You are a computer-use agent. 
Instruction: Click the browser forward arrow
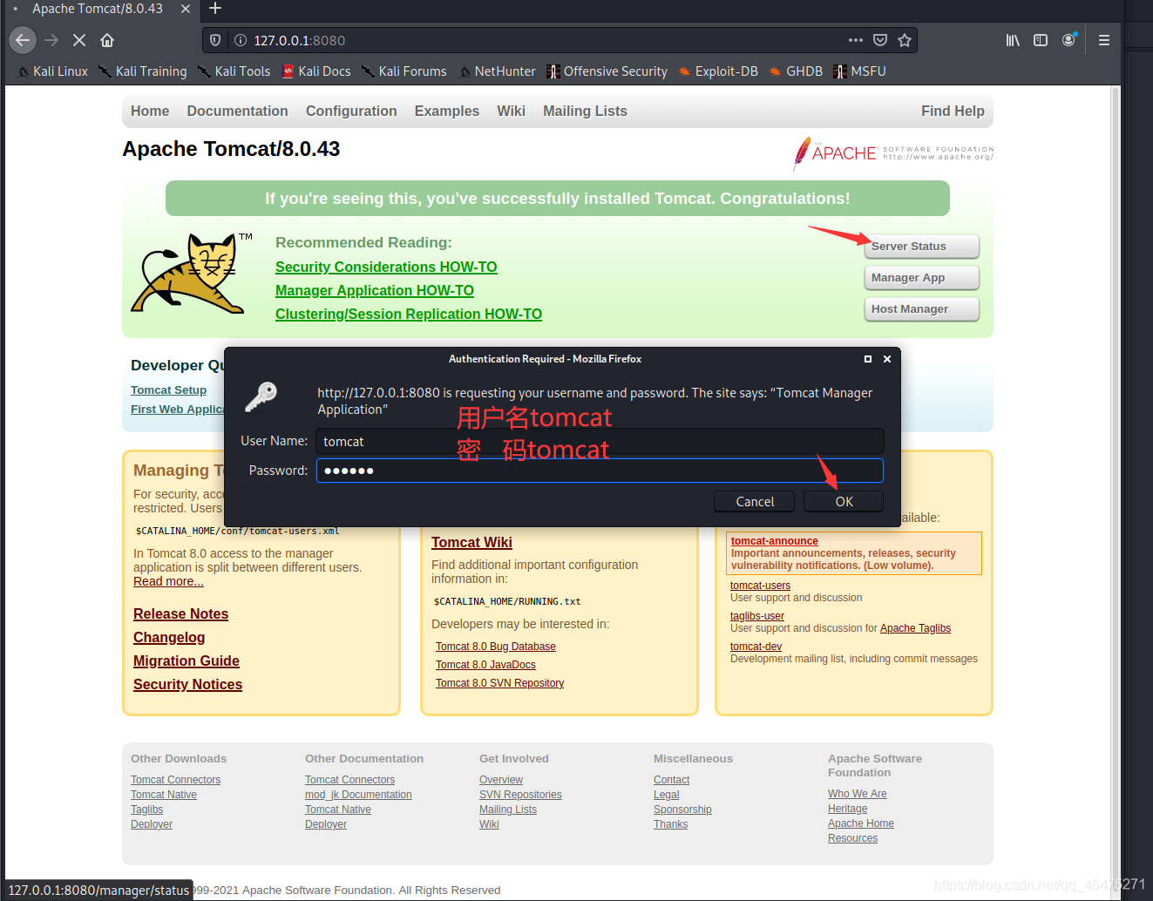coord(51,40)
